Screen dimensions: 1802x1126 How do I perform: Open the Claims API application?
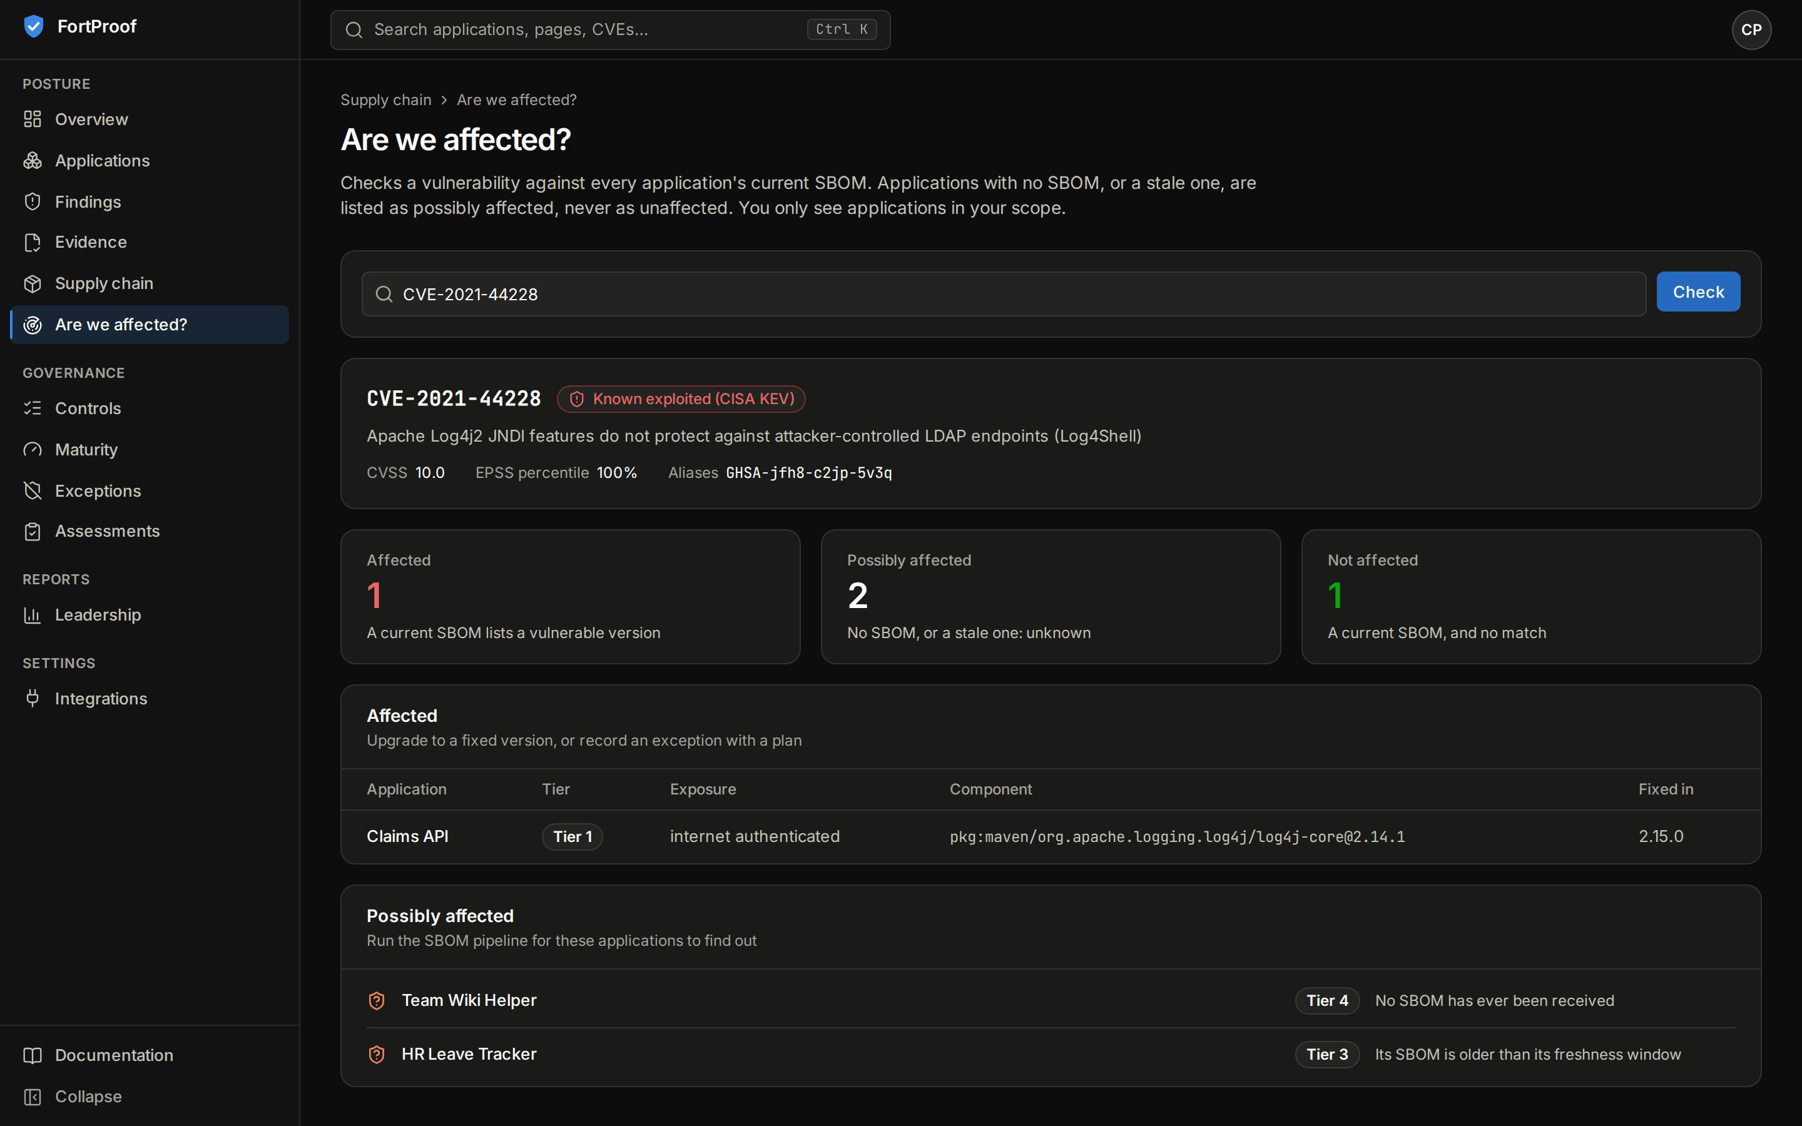(407, 836)
